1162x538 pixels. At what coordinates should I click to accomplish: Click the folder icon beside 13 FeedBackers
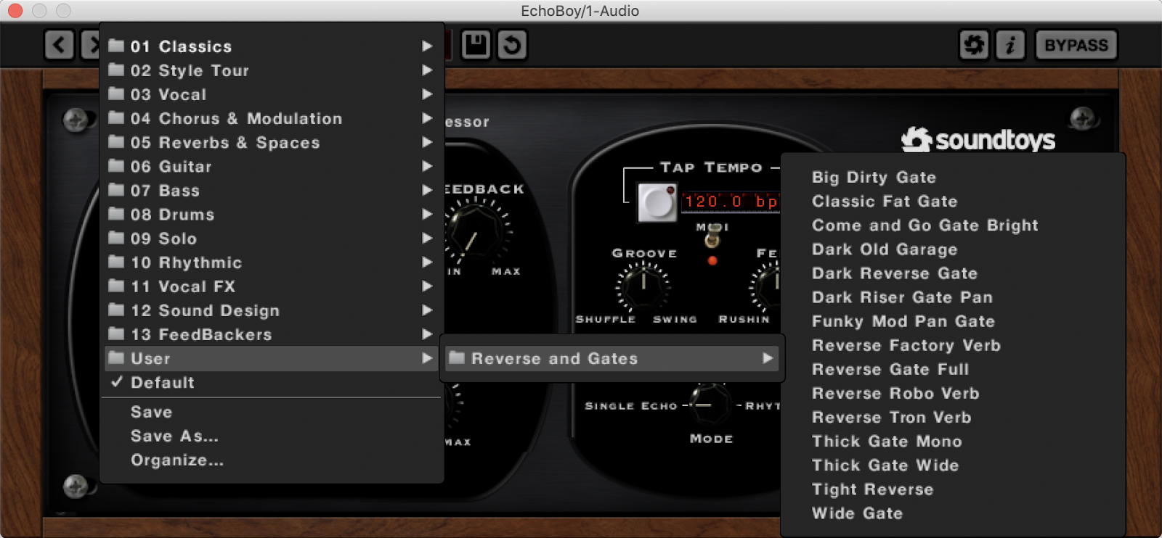click(x=116, y=334)
